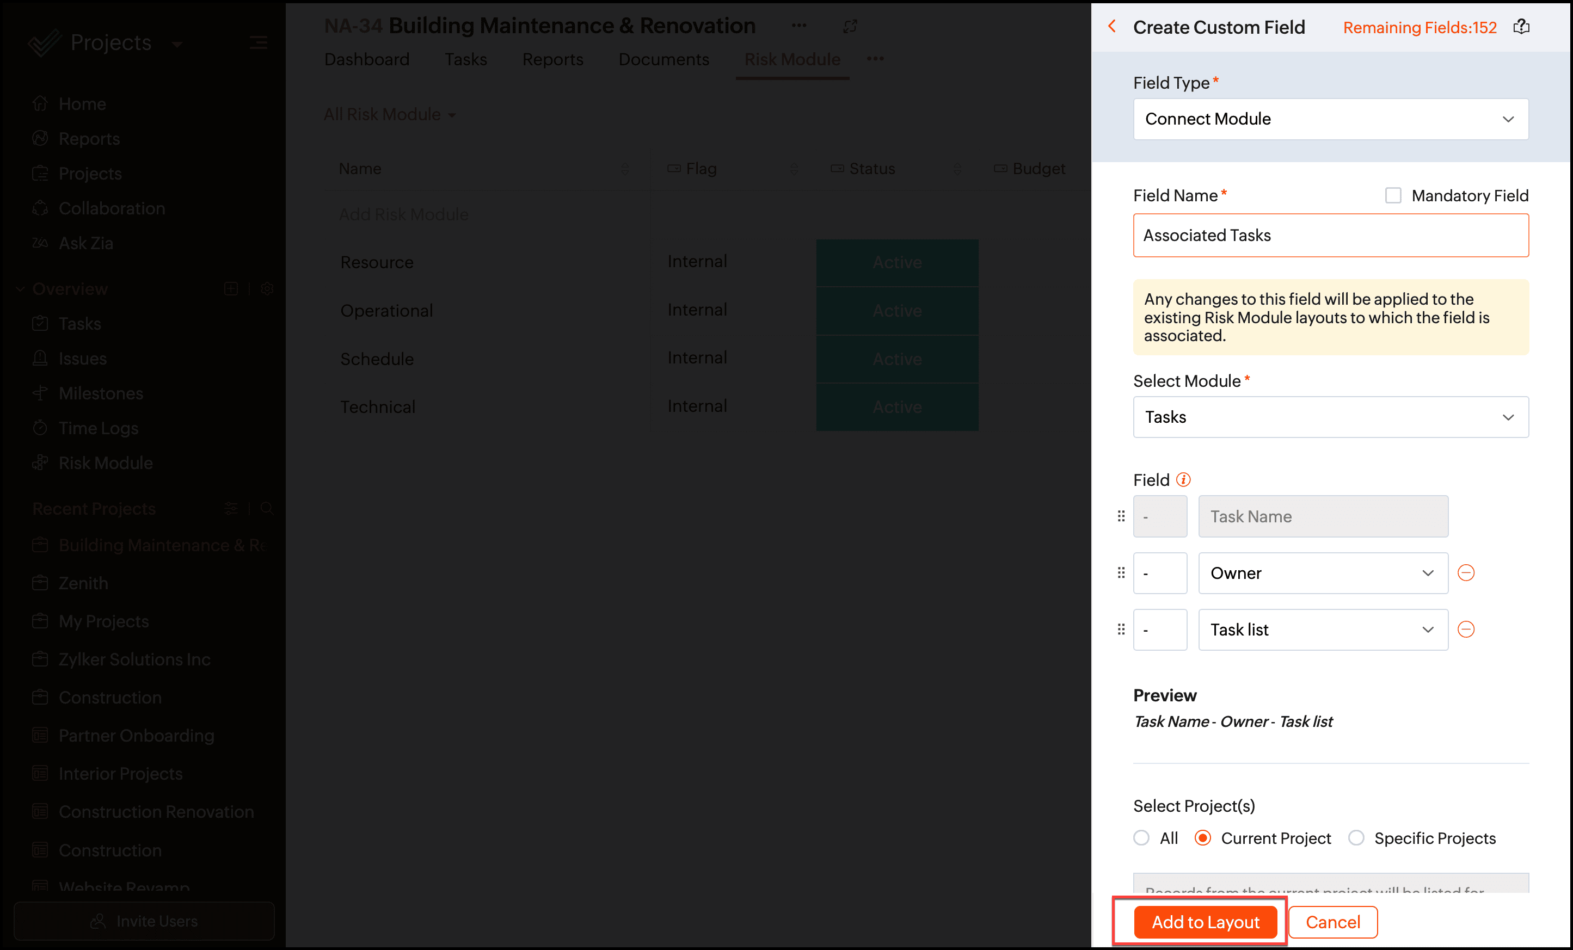Click the info icon beside Field label
Screen dimensions: 1573x950
point(1183,480)
